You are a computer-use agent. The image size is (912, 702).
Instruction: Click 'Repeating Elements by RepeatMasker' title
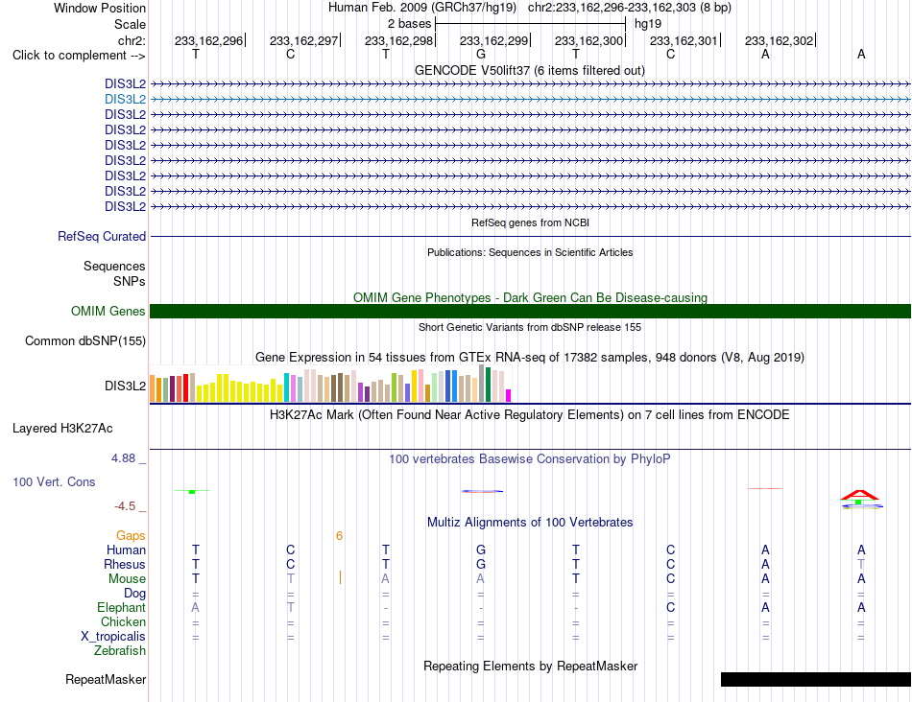coord(531,666)
